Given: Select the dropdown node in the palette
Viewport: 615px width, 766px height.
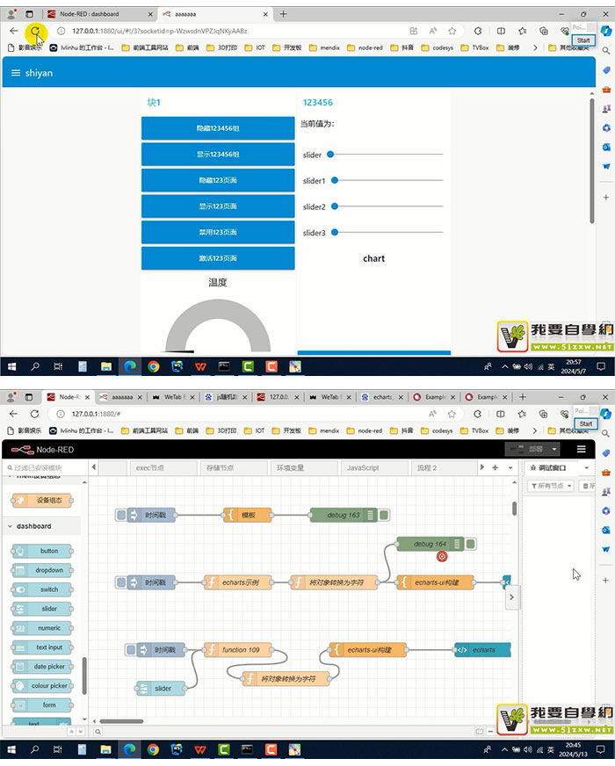Looking at the screenshot, I should tap(42, 570).
